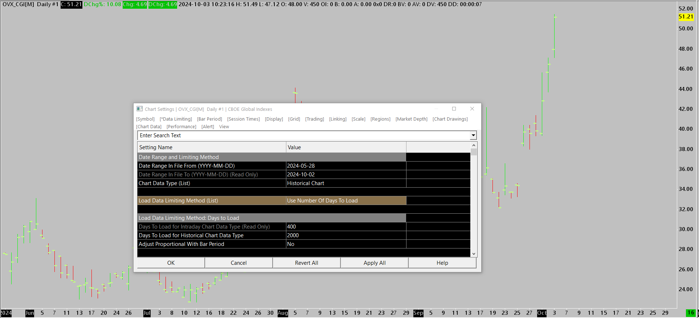Open the Symbol settings tab
The width and height of the screenshot is (699, 318).
[145, 119]
